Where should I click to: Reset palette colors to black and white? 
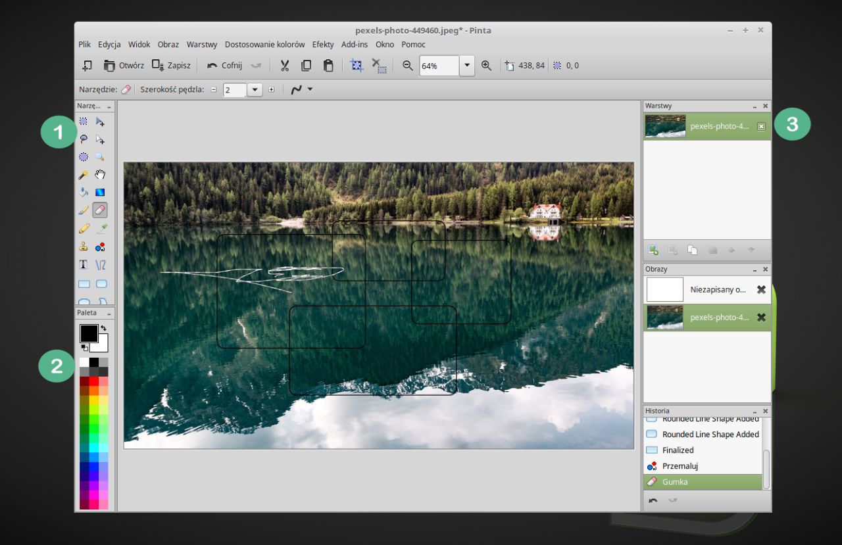click(84, 348)
